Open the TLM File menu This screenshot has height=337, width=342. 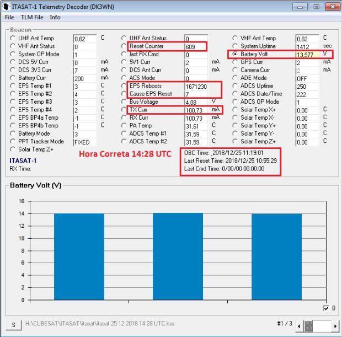32,17
